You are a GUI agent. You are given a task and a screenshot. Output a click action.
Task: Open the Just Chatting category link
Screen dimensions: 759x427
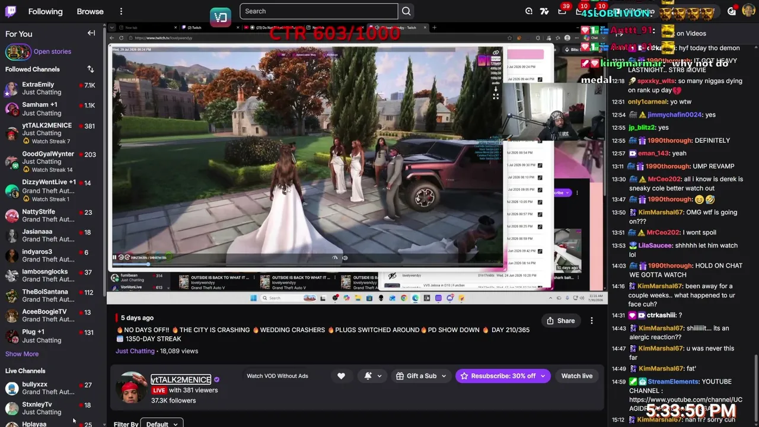pyautogui.click(x=135, y=351)
